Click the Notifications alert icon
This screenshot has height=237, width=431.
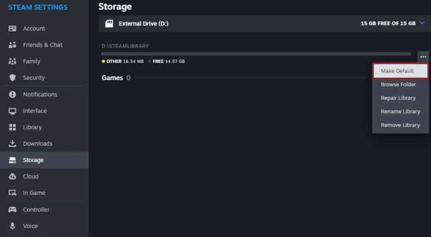point(12,94)
